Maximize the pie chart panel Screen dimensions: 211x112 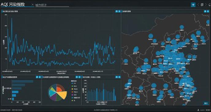(x=77, y=77)
